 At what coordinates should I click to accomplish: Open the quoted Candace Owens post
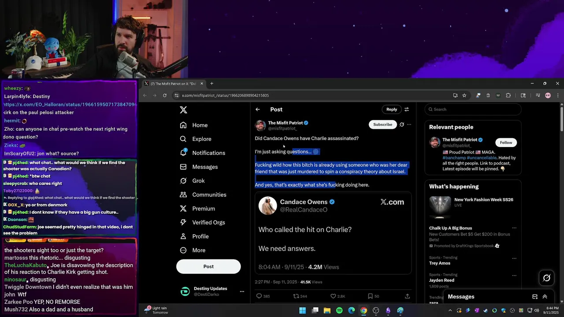(333, 233)
